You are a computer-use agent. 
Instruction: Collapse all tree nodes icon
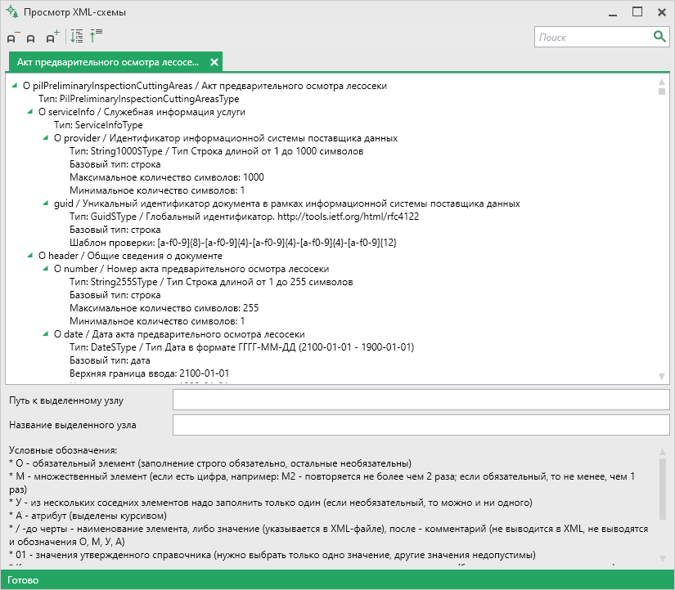[x=96, y=36]
